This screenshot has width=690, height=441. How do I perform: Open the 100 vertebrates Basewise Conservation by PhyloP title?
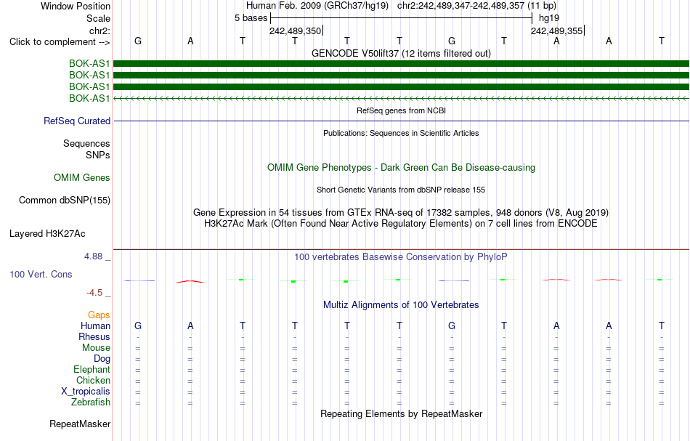pos(401,257)
